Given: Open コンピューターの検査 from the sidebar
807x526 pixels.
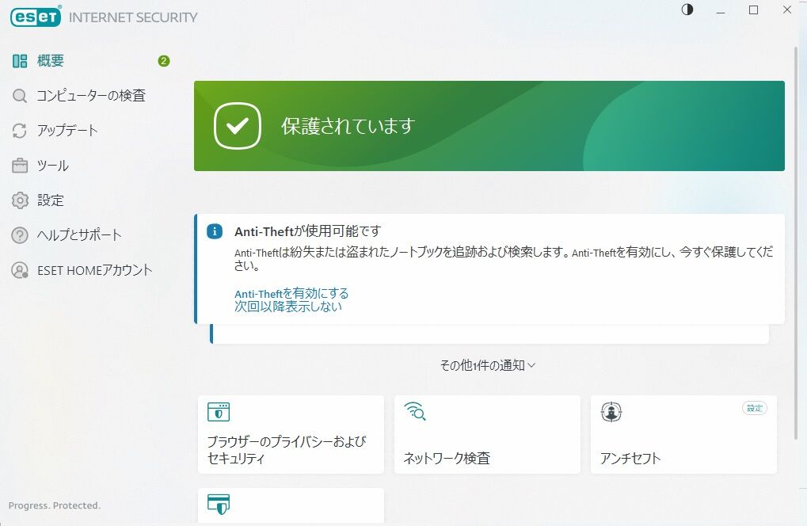Looking at the screenshot, I should tap(91, 96).
